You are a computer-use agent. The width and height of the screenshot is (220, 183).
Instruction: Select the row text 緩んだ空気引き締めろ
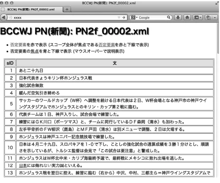tap(39, 93)
